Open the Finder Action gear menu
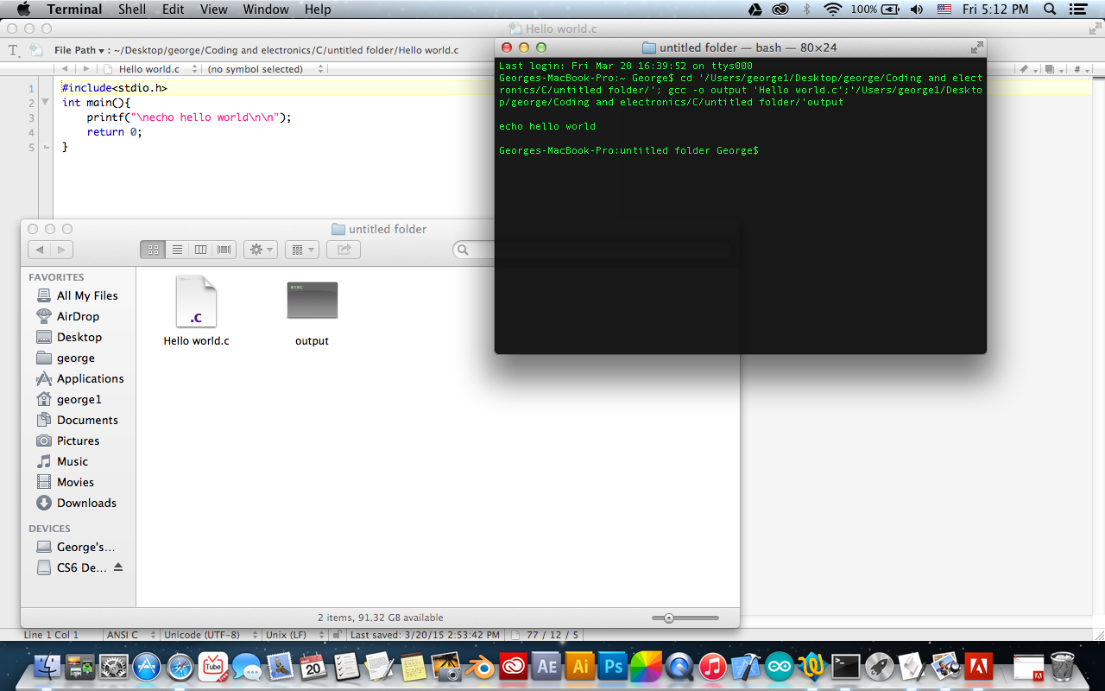The height and width of the screenshot is (691, 1105). click(x=260, y=250)
